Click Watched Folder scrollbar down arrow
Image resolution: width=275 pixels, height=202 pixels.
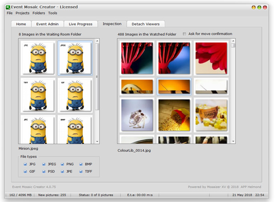tap(233, 141)
